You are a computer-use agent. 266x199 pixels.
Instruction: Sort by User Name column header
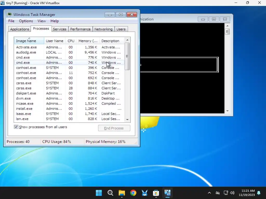(x=55, y=41)
